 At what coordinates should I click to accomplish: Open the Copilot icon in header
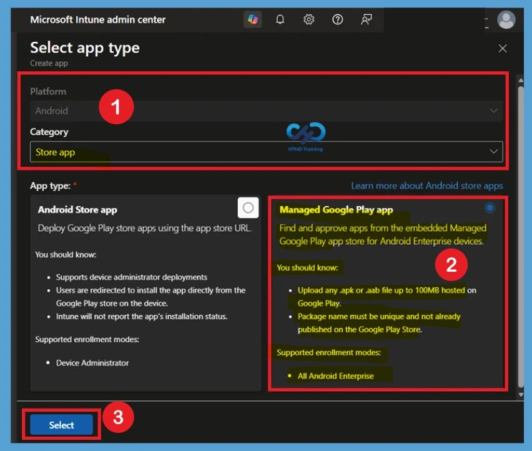[x=253, y=19]
